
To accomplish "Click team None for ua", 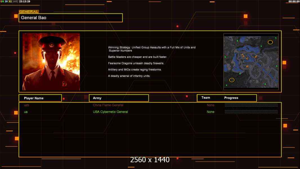I will coord(211,112).
